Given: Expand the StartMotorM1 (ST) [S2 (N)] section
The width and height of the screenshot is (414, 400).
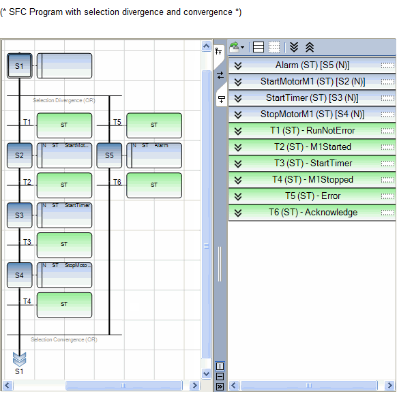Looking at the screenshot, I should pyautogui.click(x=238, y=82).
